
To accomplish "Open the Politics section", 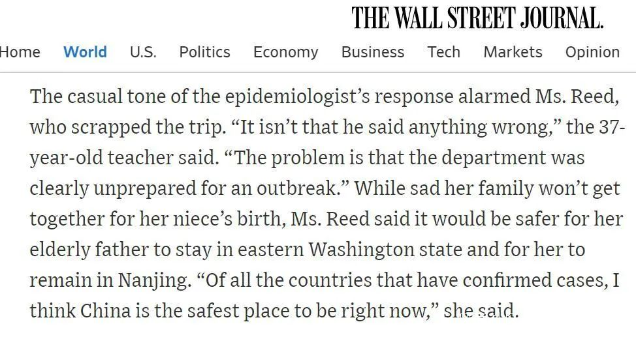I will (x=204, y=52).
